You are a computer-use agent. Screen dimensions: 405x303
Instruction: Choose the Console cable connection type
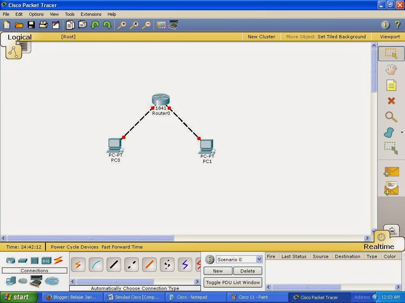coord(96,264)
